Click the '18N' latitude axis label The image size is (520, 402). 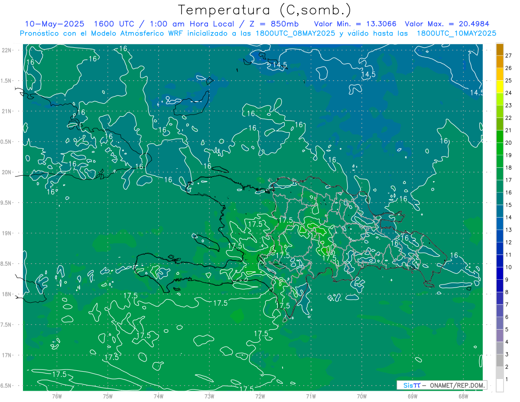click(6, 294)
